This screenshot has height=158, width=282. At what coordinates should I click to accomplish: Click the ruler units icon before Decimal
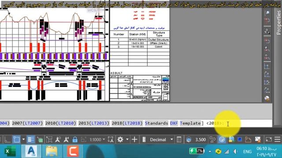click(x=144, y=140)
